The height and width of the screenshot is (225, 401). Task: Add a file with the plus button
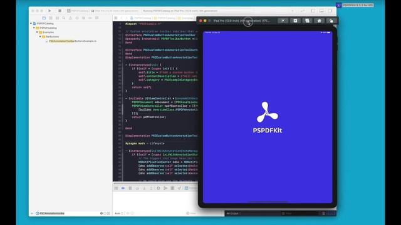pyautogui.click(x=32, y=213)
